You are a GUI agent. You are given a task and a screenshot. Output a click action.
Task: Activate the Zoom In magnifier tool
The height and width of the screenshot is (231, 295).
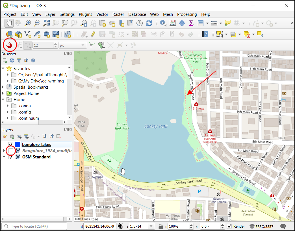[27, 23]
